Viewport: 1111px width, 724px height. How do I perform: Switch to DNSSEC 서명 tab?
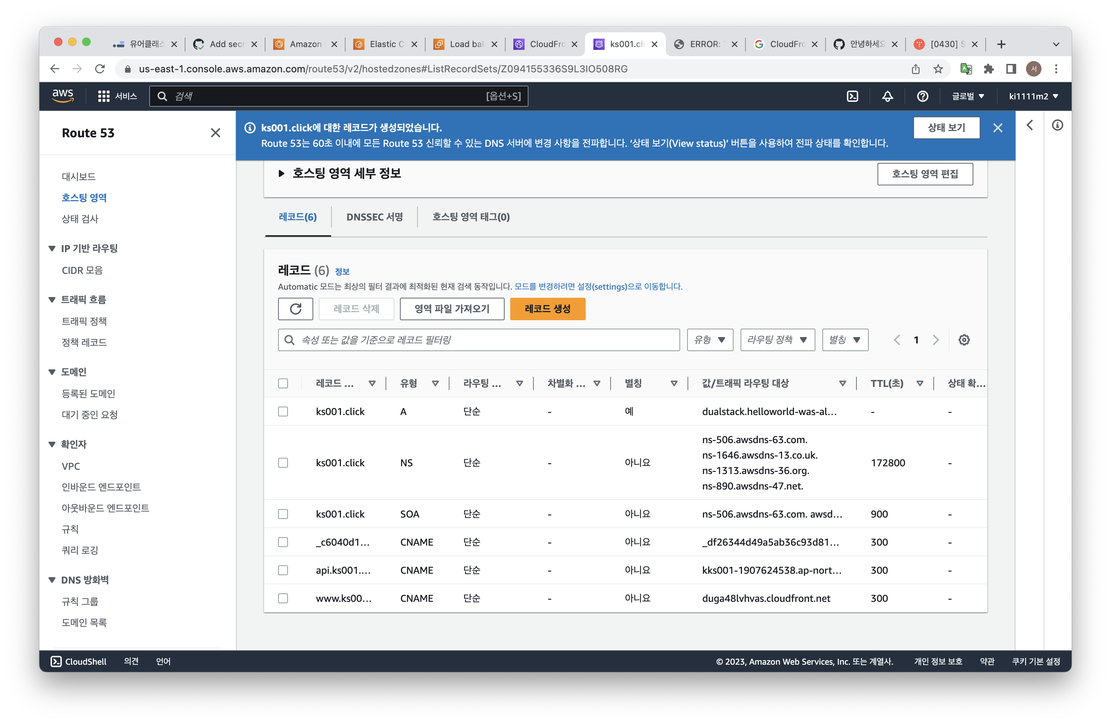374,217
